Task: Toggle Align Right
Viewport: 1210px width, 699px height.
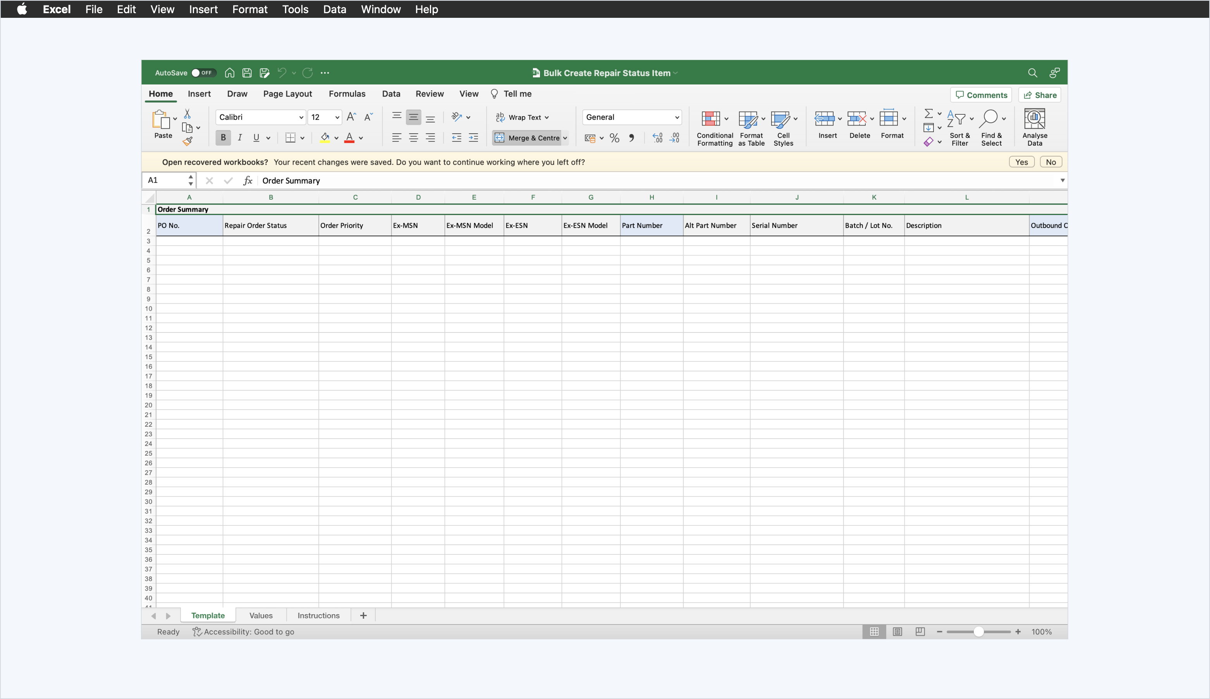Action: tap(430, 138)
